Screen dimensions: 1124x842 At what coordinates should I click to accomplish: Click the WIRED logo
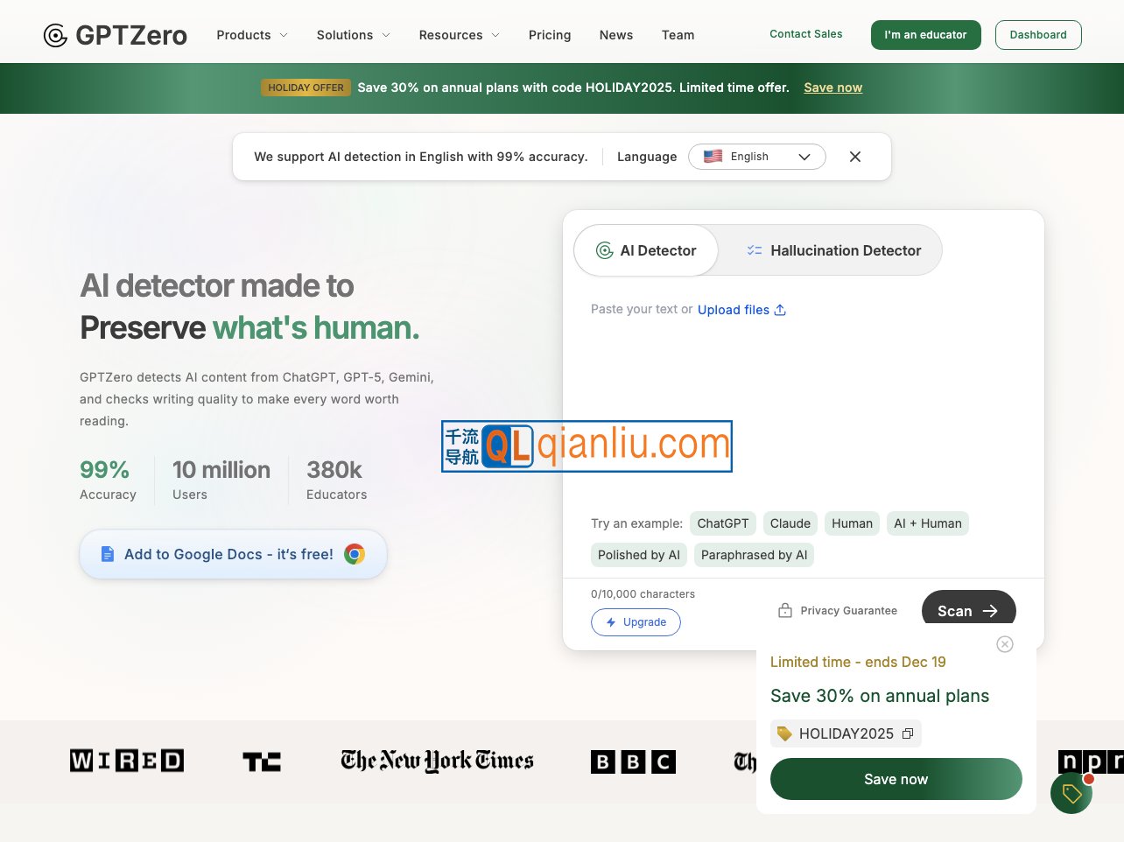pyautogui.click(x=127, y=761)
